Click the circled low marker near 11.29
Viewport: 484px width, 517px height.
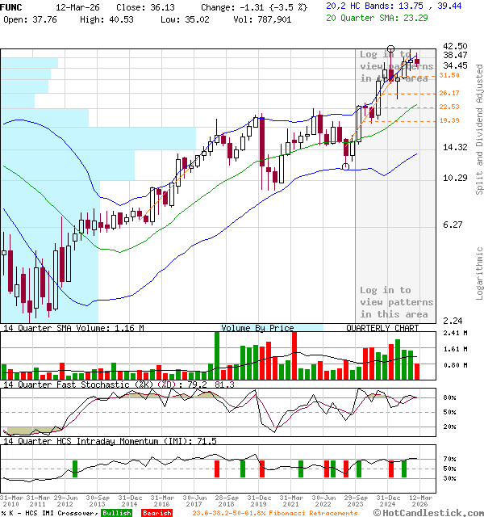(346, 167)
